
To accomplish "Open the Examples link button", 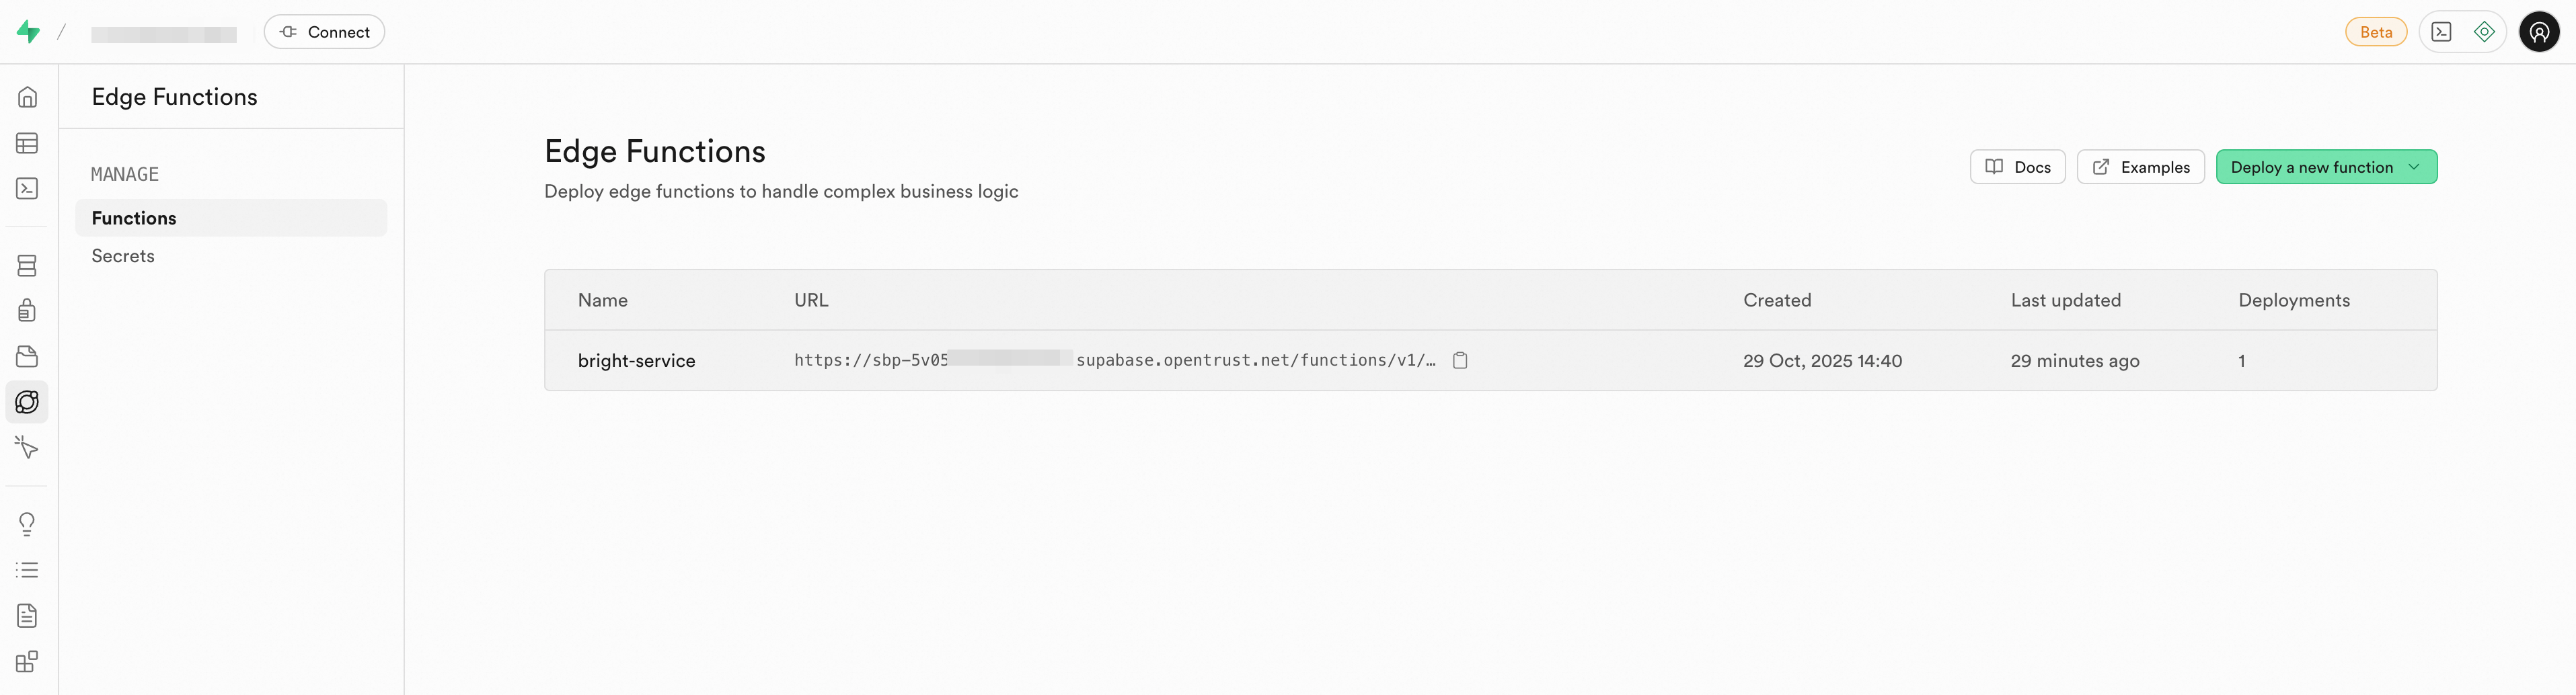I will 2140,167.
